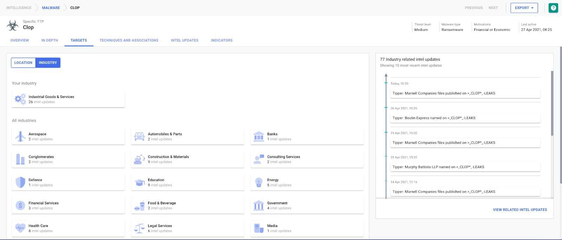Click the Aerospace airplane icon
The width and height of the screenshot is (562, 240).
click(20, 136)
